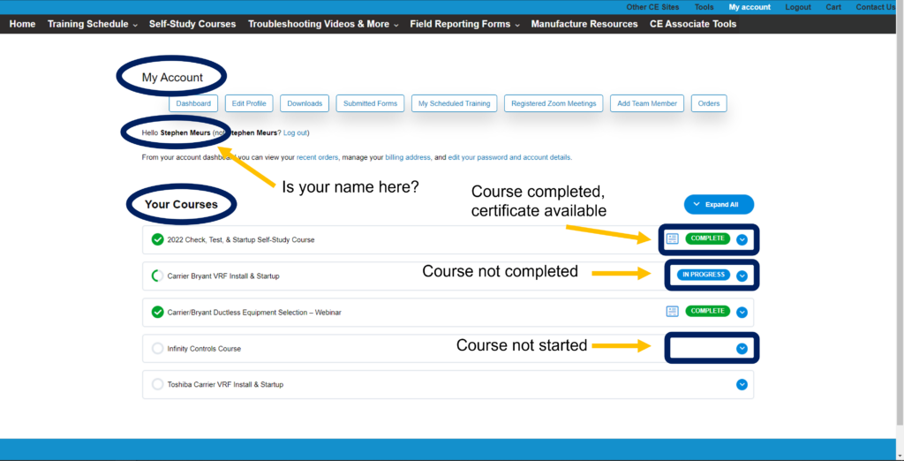Open CE Associate Tools menu item
The width and height of the screenshot is (904, 461).
point(693,24)
